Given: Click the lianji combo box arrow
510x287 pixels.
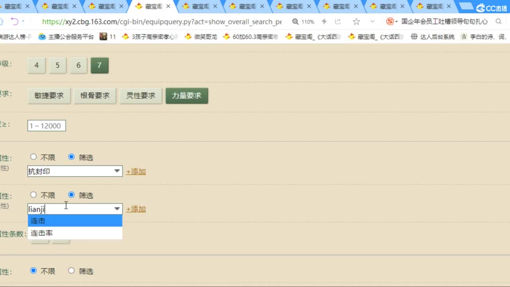Looking at the screenshot, I should [117, 209].
